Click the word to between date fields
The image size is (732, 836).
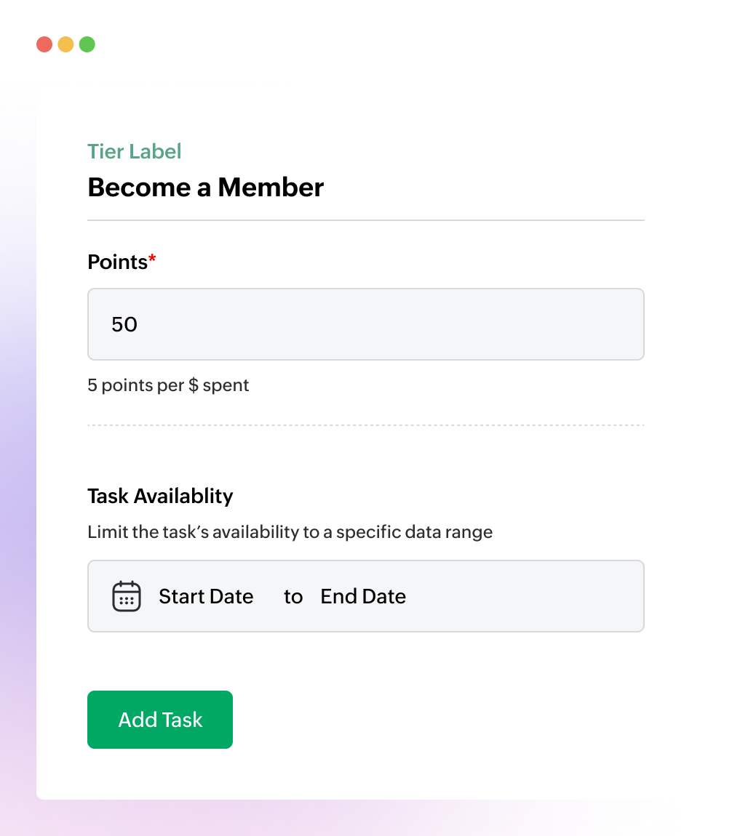(x=293, y=596)
